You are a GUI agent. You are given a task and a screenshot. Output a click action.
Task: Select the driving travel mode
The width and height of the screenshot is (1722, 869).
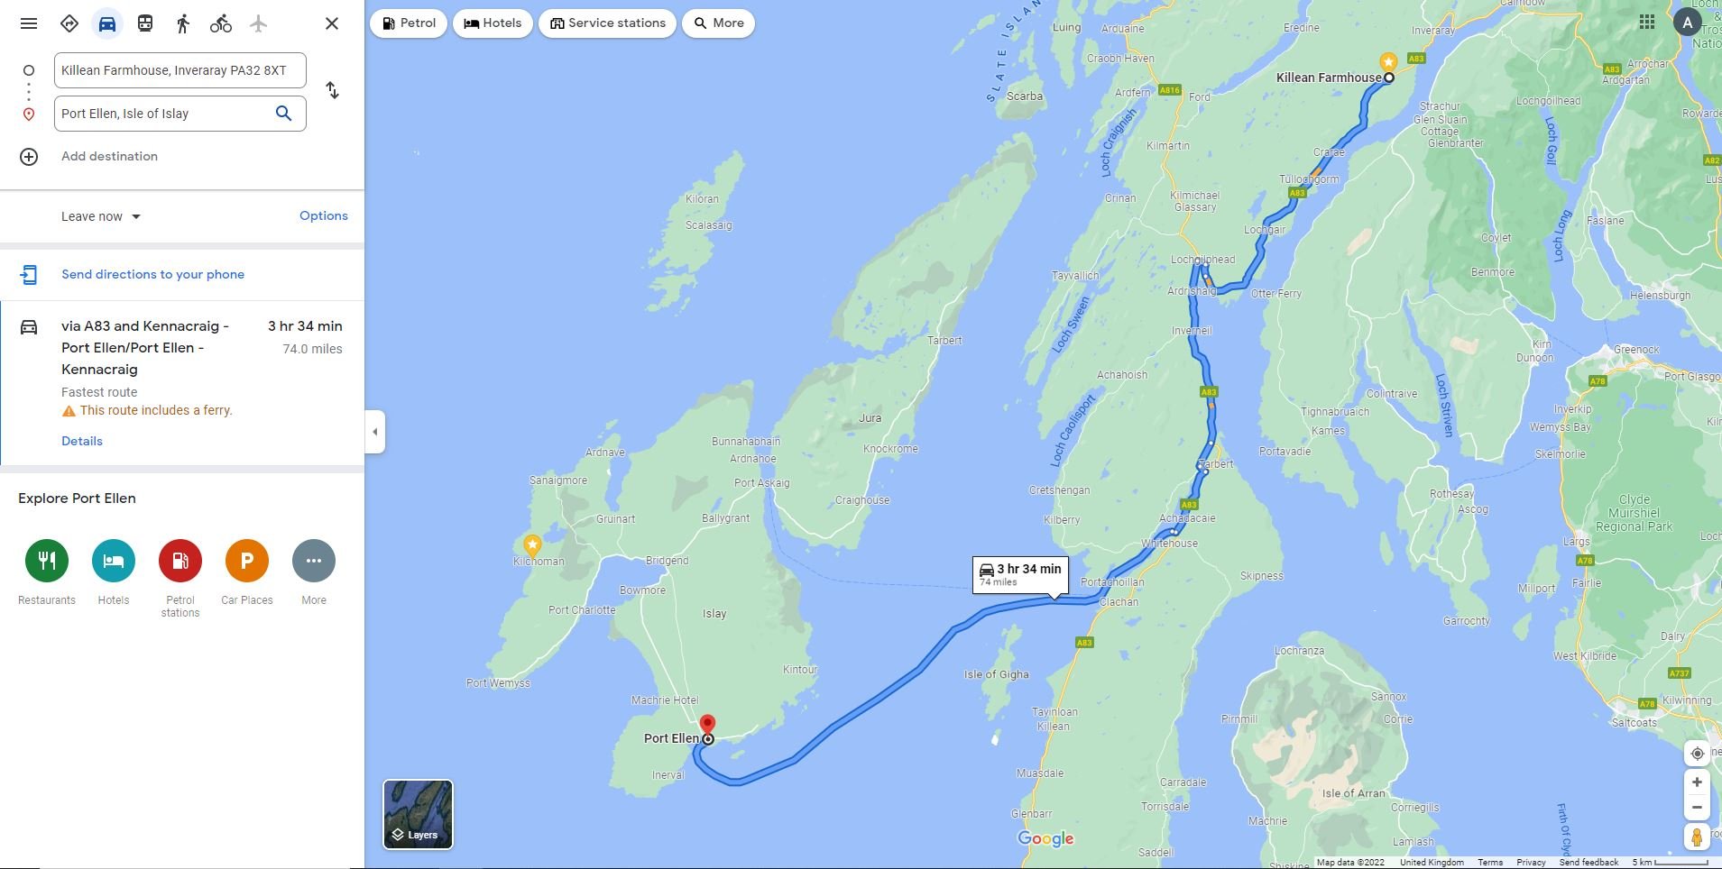[x=107, y=23]
